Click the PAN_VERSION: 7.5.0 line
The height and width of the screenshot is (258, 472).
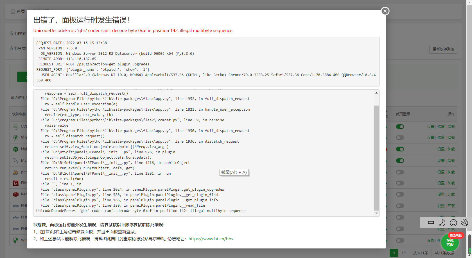point(58,48)
